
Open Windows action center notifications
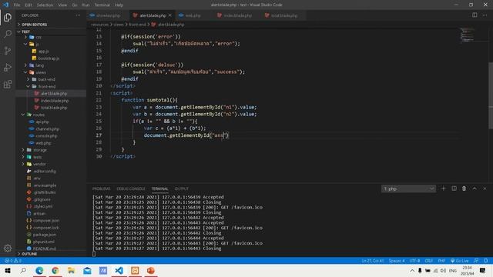(483, 270)
